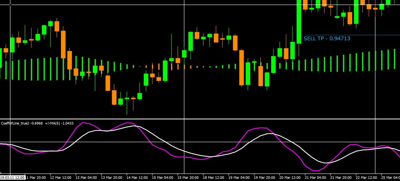Click the SELL TP - 0.94713 label

(327, 38)
